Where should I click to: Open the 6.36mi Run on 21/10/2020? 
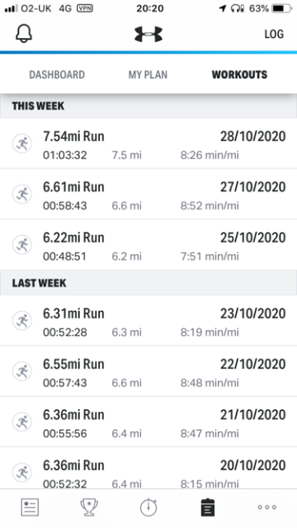[148, 422]
